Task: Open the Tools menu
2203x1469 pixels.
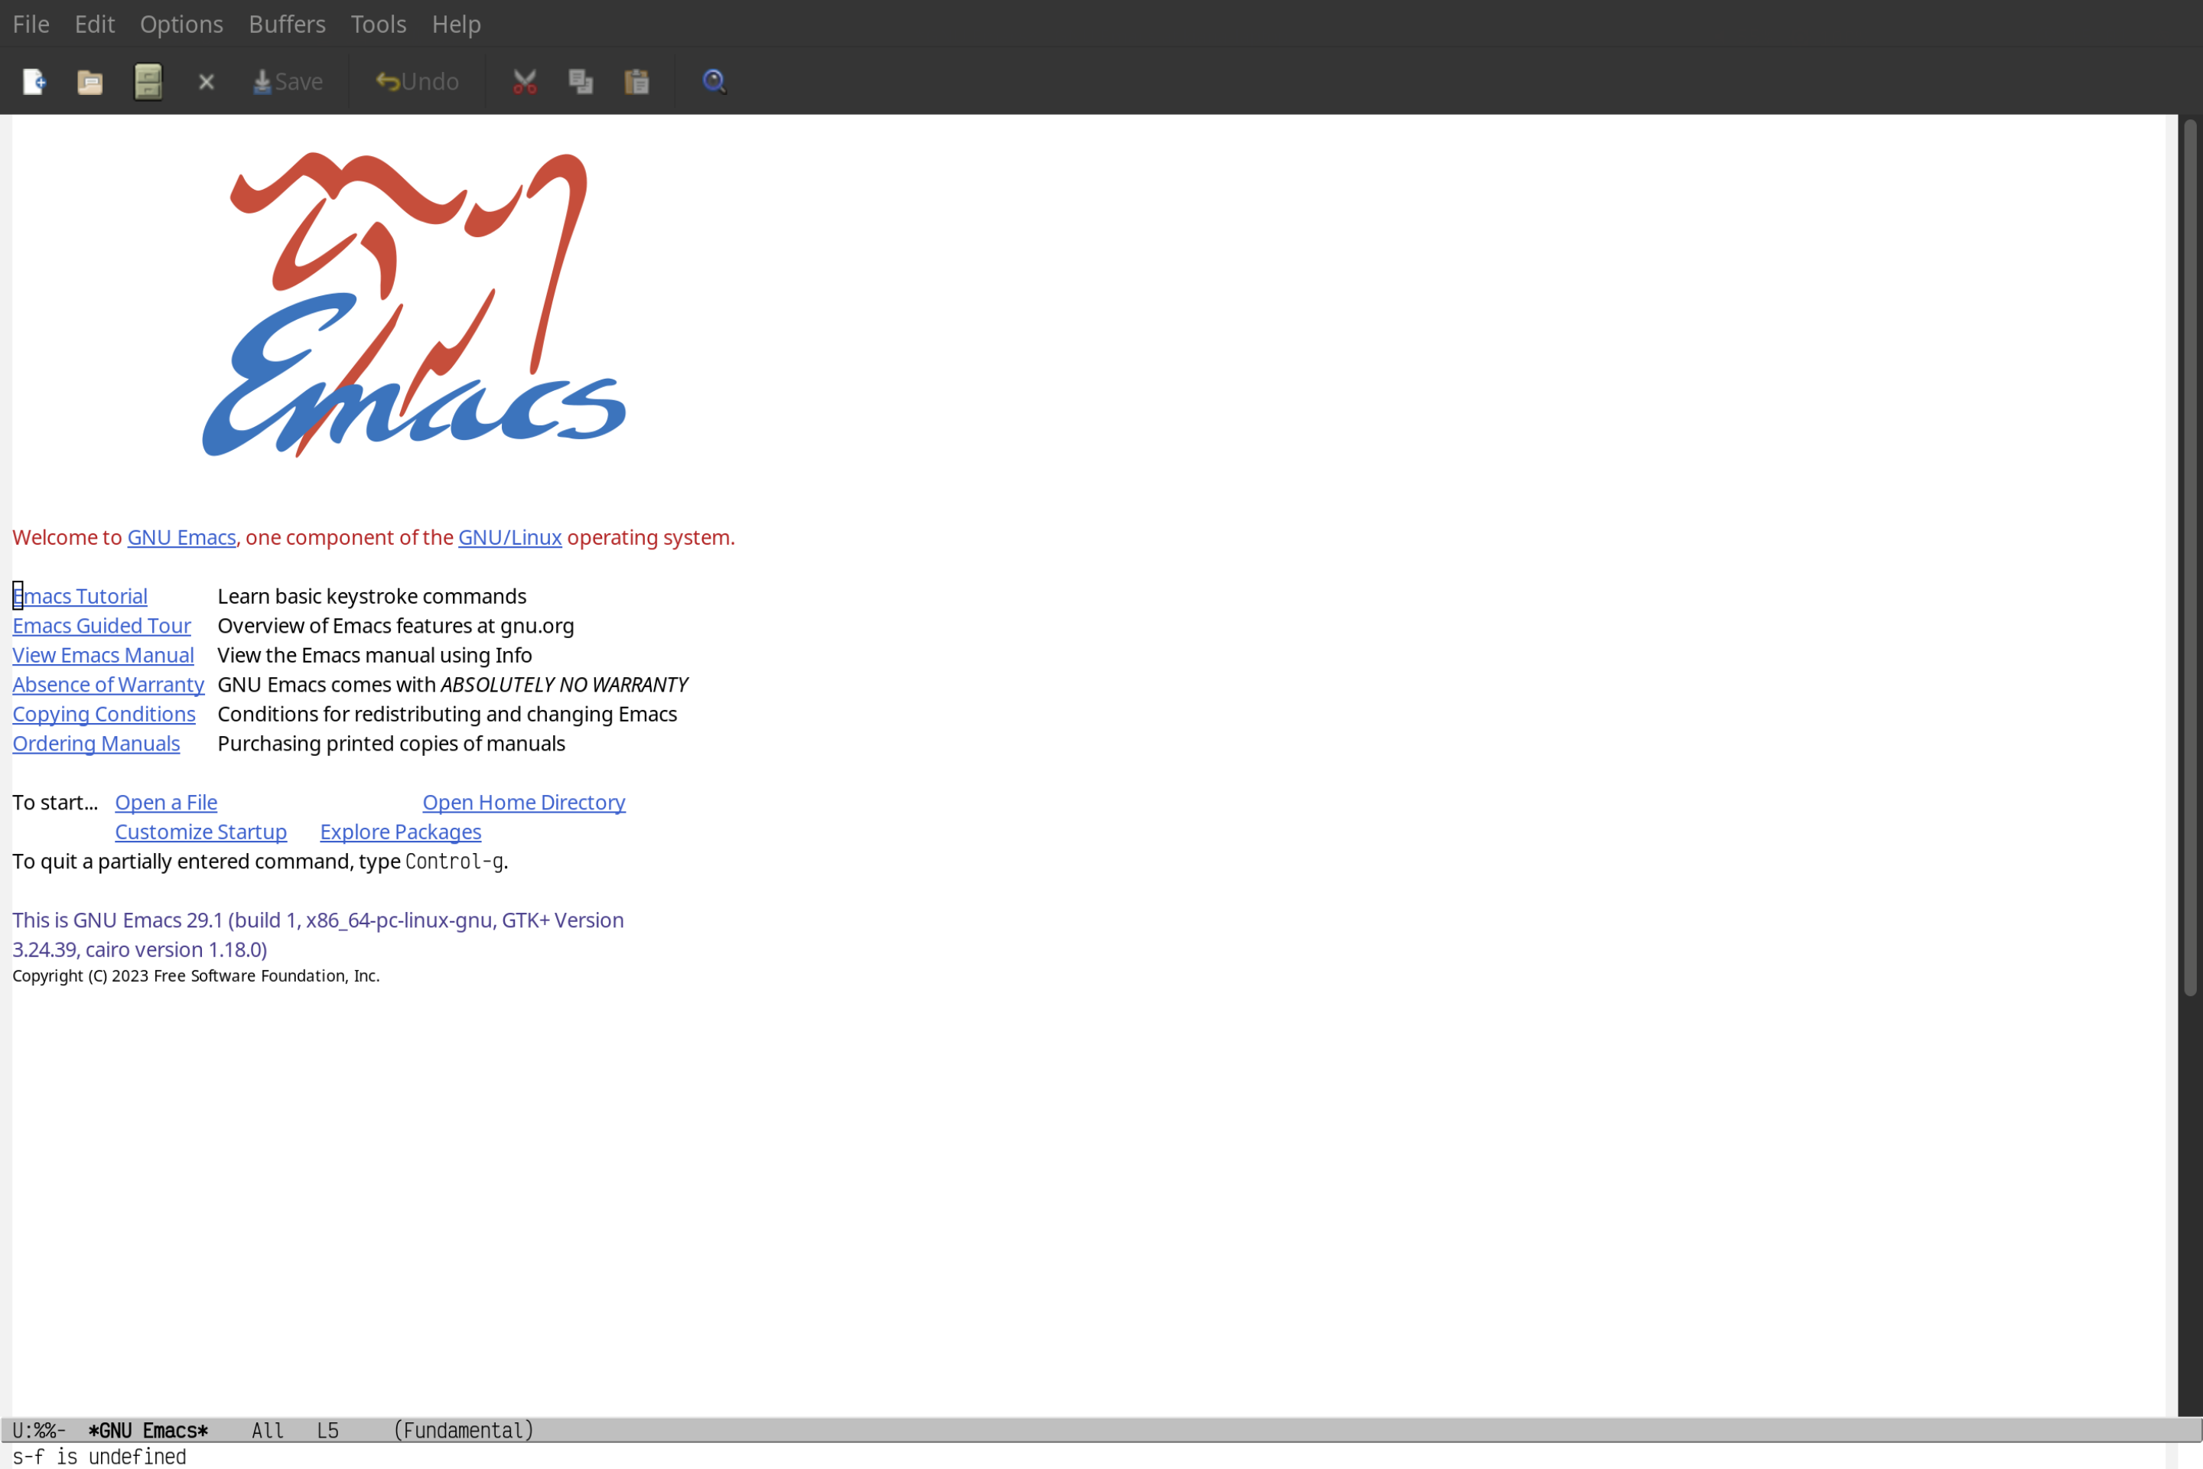Action: tap(377, 23)
